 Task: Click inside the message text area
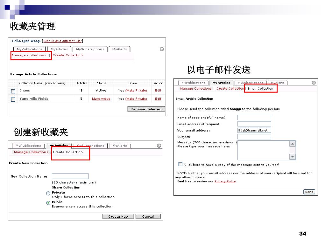pyautogui.click(x=263, y=150)
